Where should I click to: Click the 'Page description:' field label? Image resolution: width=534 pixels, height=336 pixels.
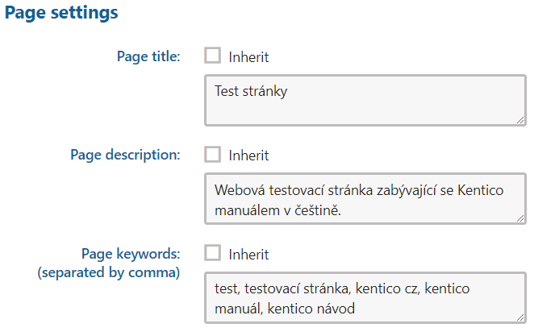(x=125, y=154)
